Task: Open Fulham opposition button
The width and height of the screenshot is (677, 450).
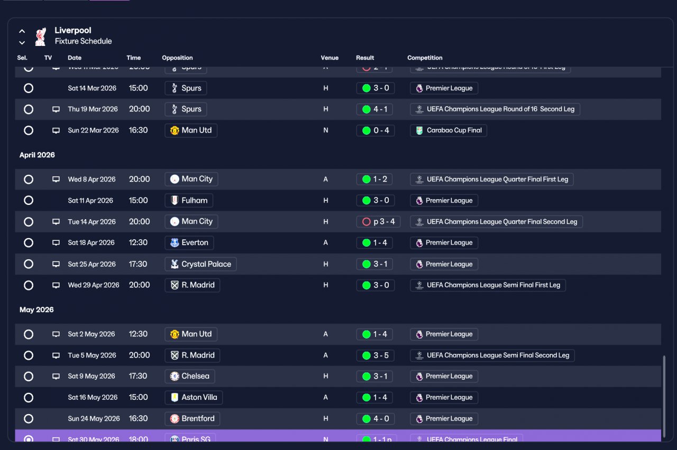Action: point(189,201)
